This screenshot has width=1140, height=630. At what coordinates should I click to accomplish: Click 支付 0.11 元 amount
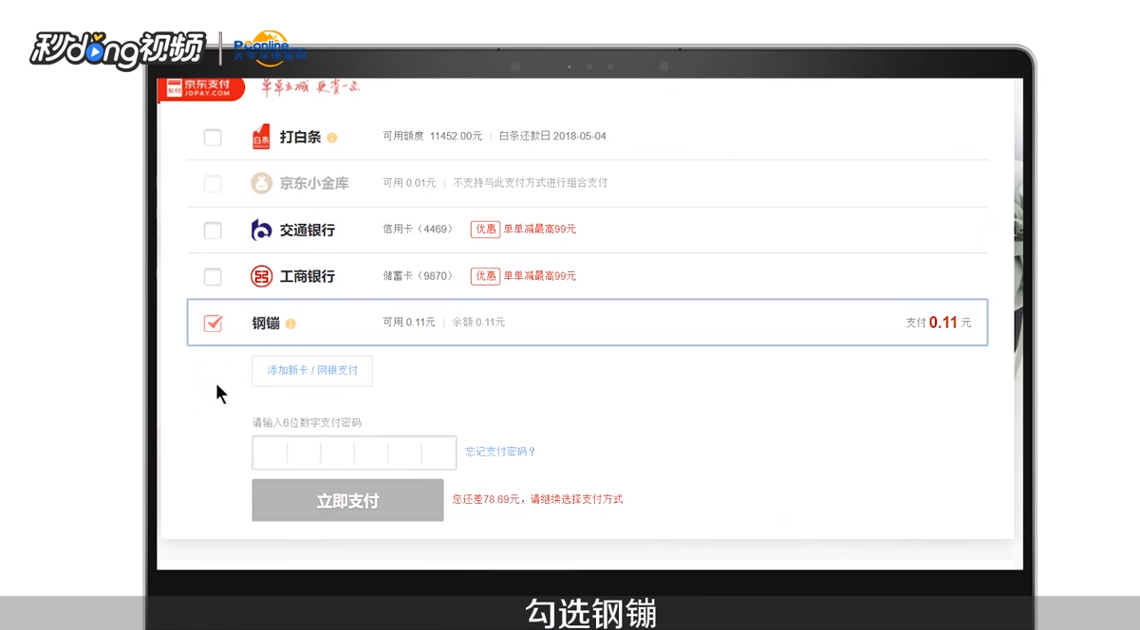click(939, 323)
